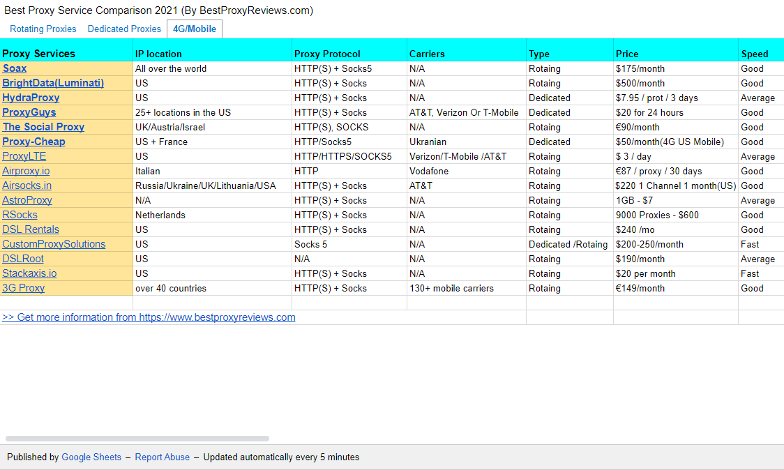784x470 pixels.
Task: Open the ProxyLTE link
Action: point(24,156)
